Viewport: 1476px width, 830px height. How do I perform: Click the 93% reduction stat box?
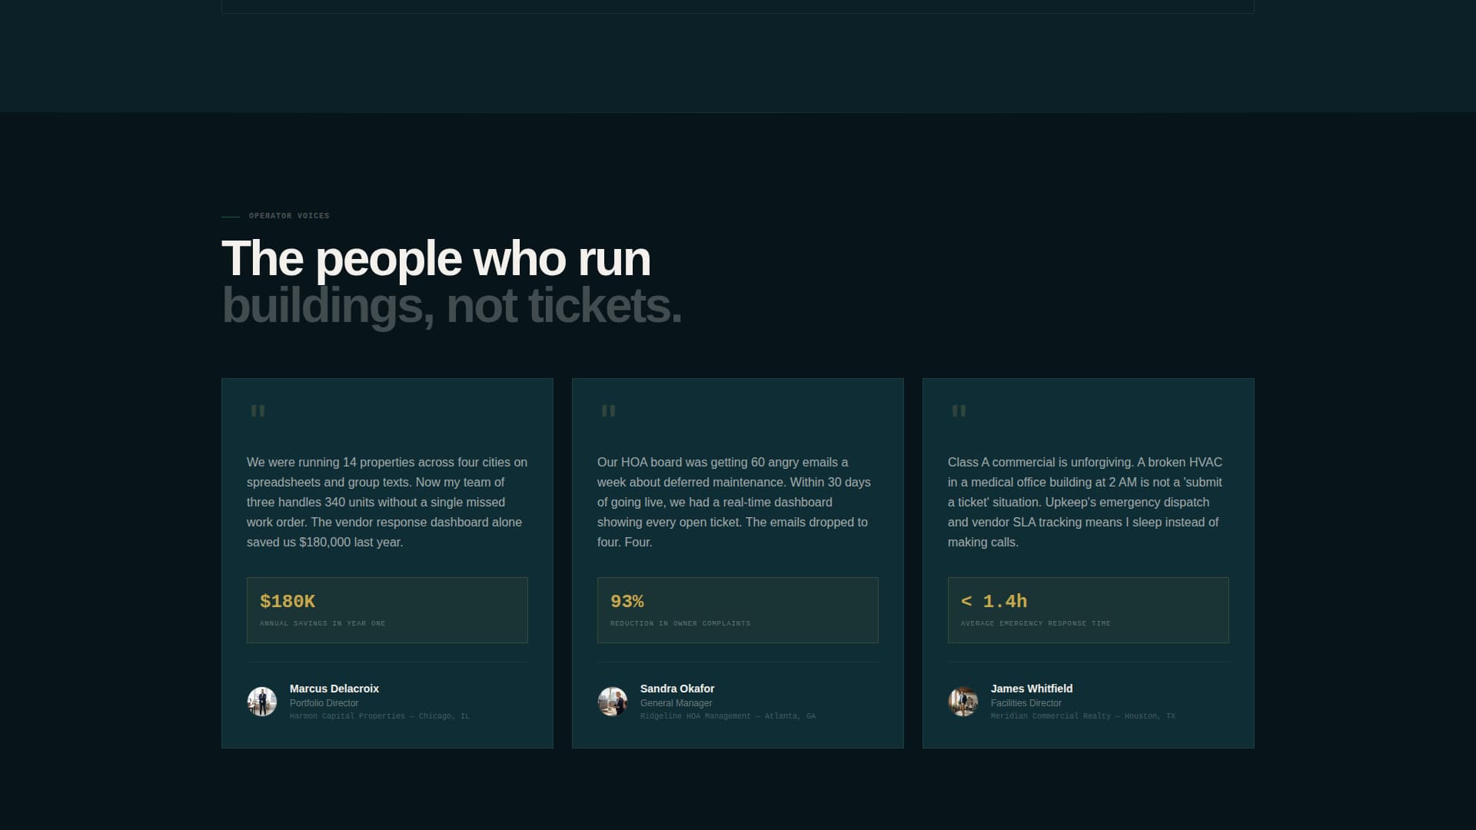(737, 610)
